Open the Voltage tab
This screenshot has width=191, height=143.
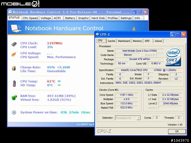tap(46, 18)
